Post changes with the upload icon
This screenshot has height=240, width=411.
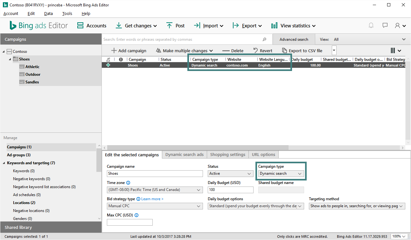170,26
